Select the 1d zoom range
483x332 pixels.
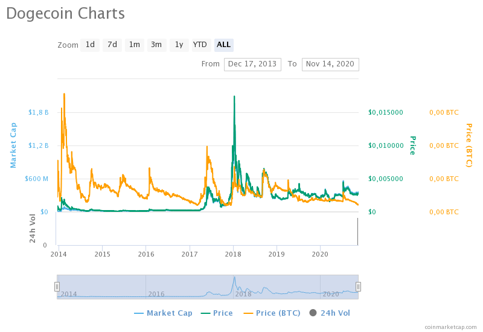90,45
